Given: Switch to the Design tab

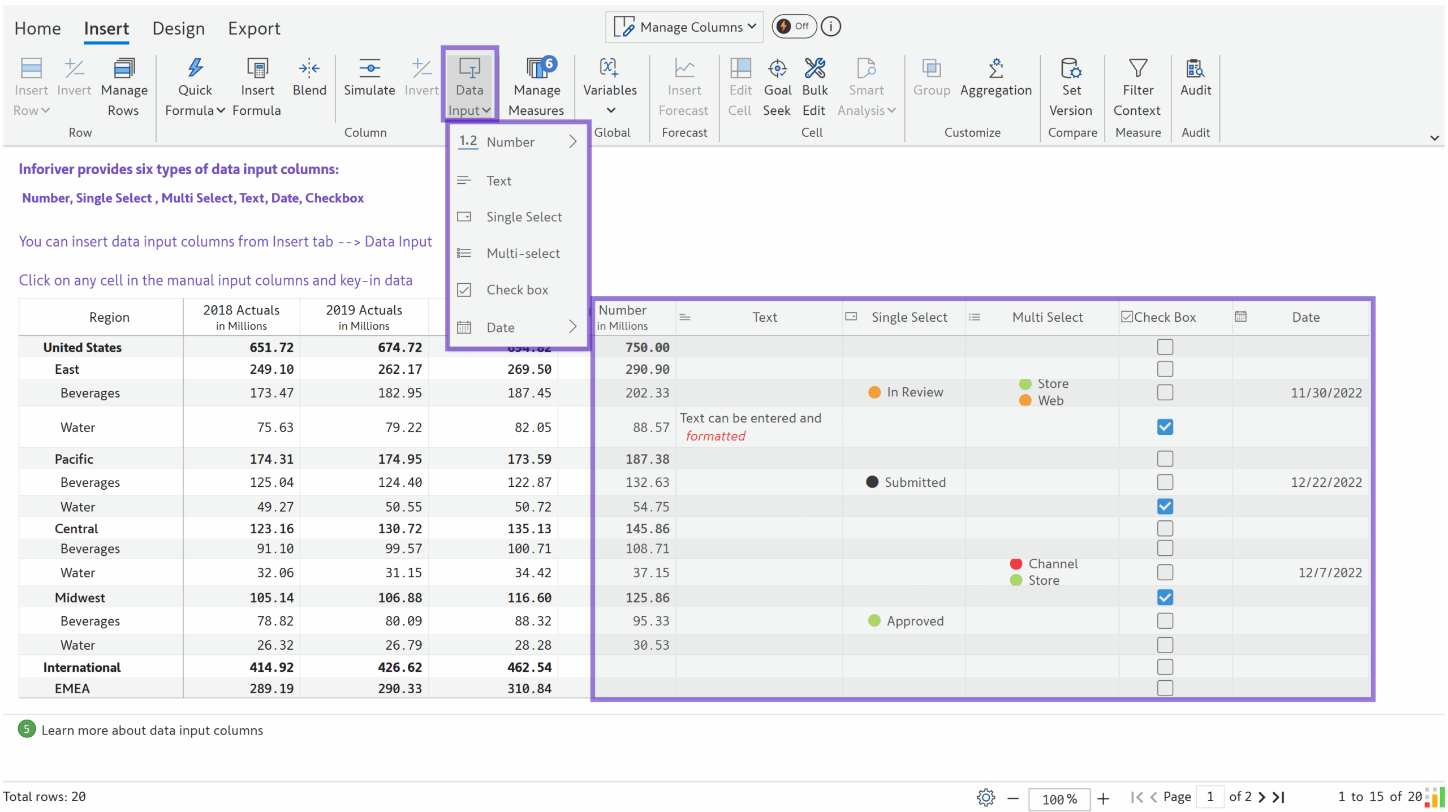Looking at the screenshot, I should [178, 28].
